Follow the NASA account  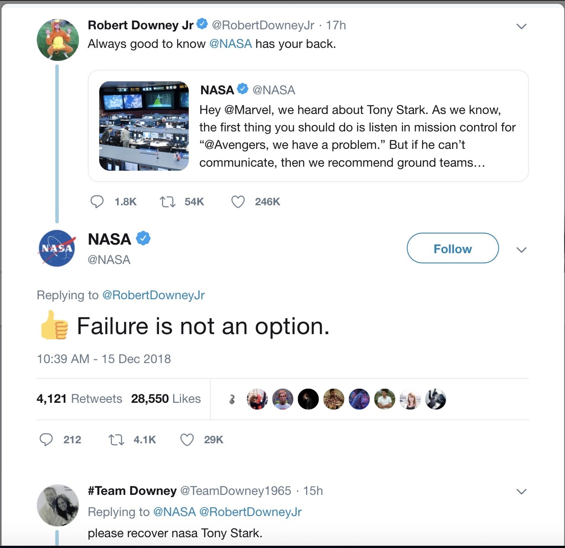click(x=452, y=248)
